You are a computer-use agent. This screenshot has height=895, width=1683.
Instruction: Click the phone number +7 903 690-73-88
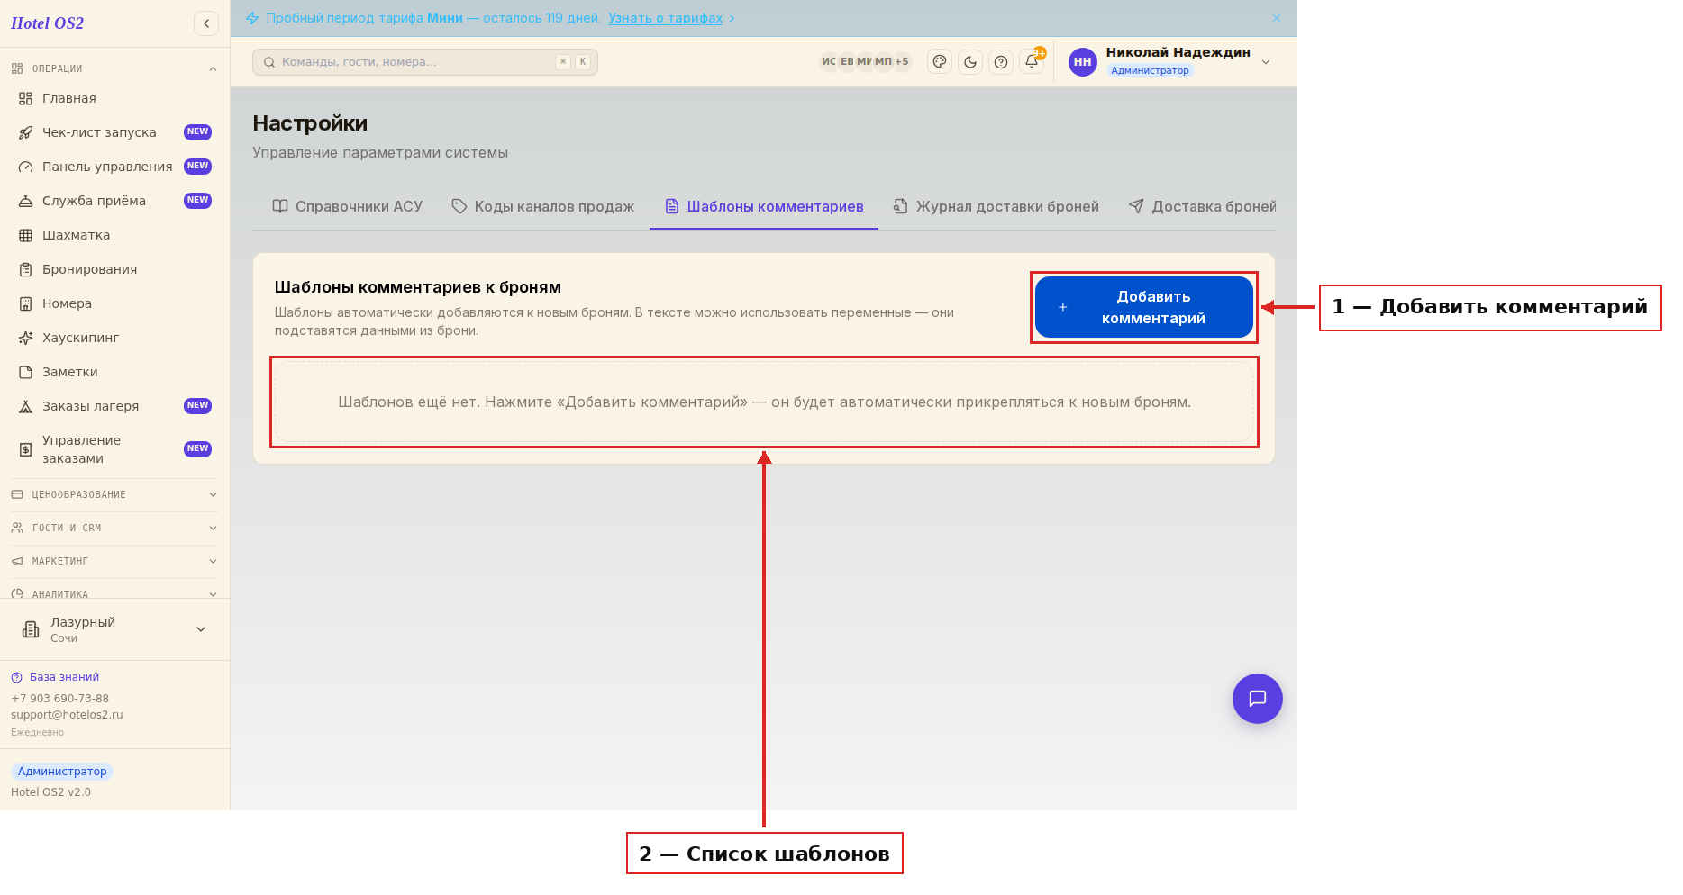[59, 699]
